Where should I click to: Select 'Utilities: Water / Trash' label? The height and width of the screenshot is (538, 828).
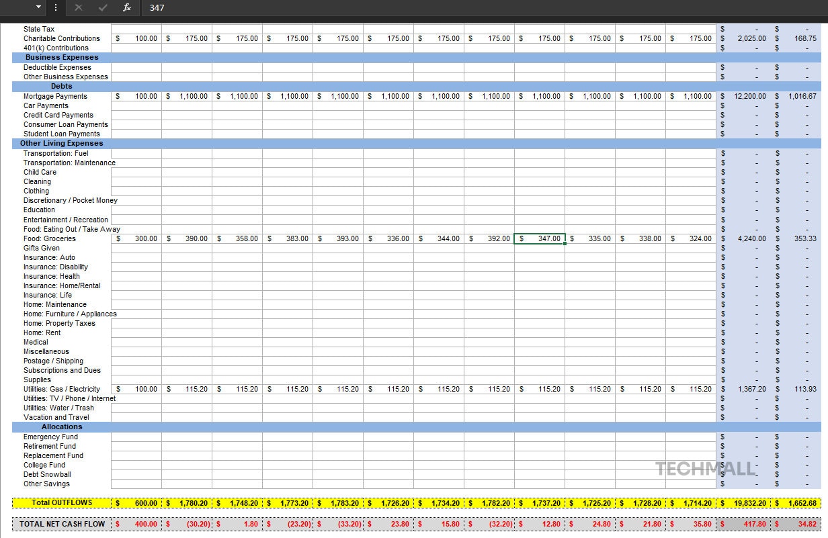[x=58, y=408]
